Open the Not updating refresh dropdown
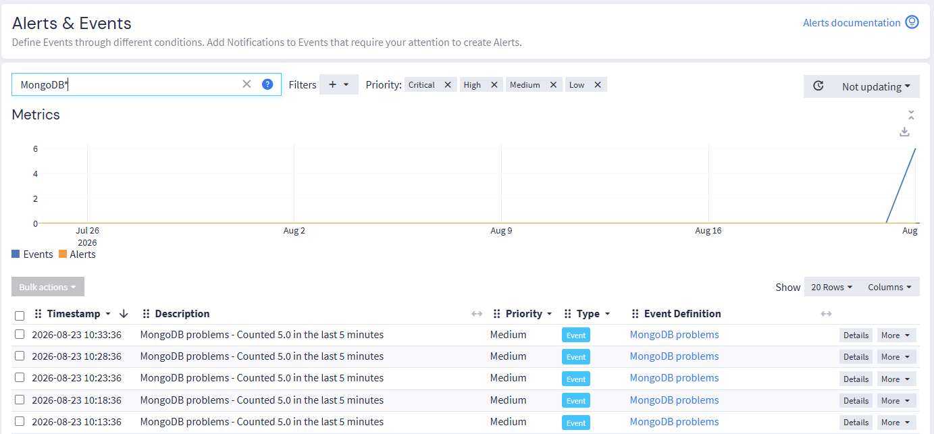Viewport: 934px width, 434px height. (876, 86)
